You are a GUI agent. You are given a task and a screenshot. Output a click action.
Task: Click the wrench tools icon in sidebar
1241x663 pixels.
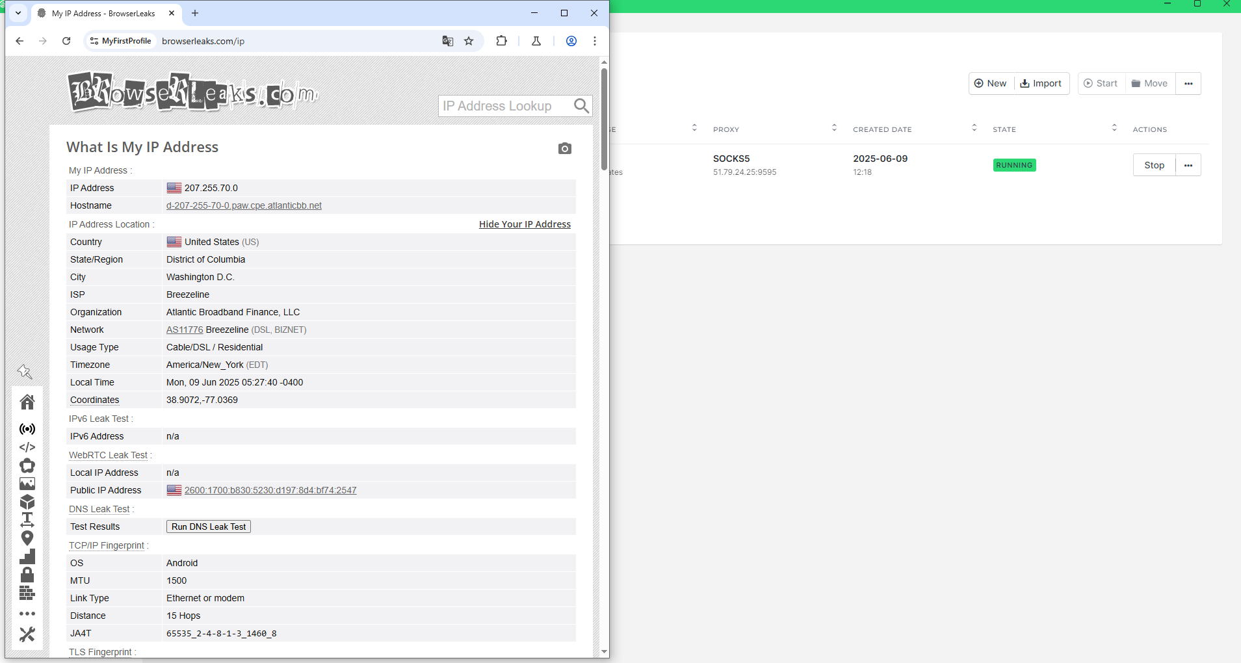coord(27,634)
